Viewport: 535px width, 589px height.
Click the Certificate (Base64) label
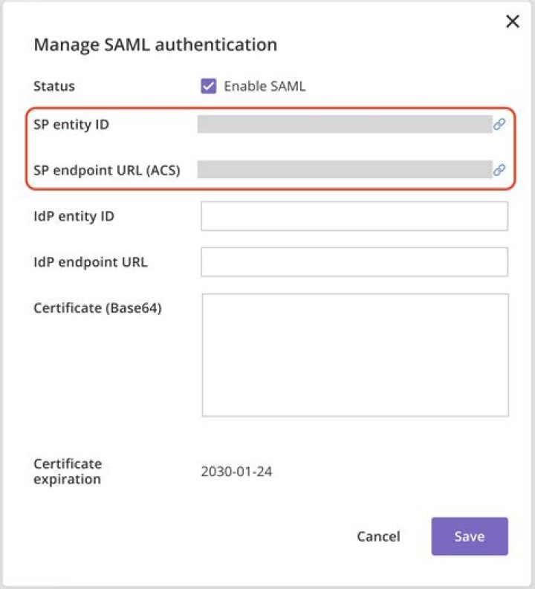click(97, 307)
